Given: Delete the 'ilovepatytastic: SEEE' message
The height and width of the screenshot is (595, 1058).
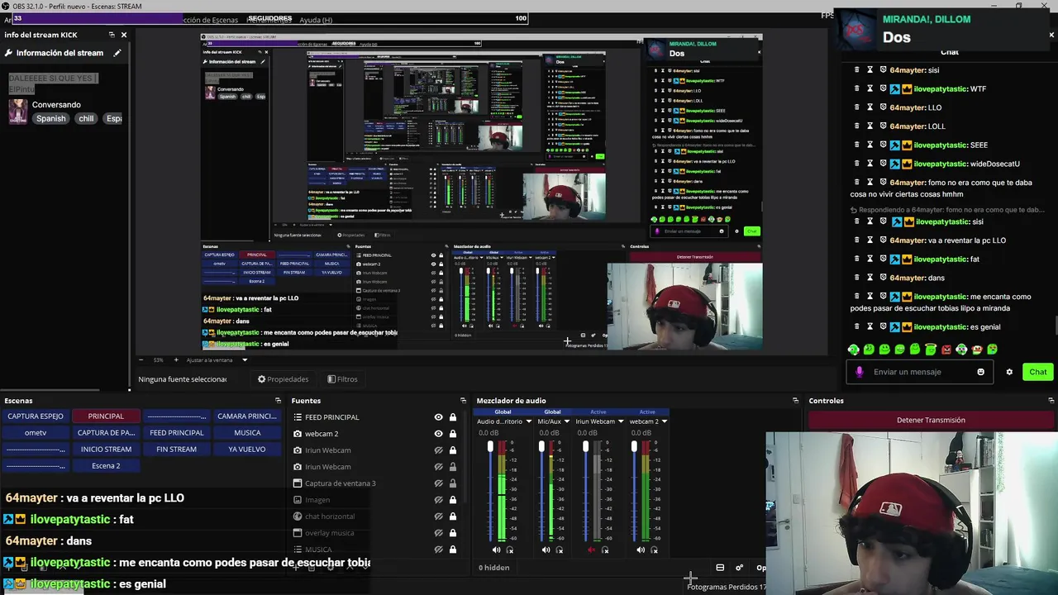Looking at the screenshot, I should [x=856, y=145].
